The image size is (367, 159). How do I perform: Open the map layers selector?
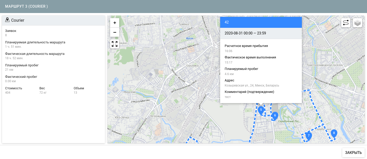tap(358, 23)
